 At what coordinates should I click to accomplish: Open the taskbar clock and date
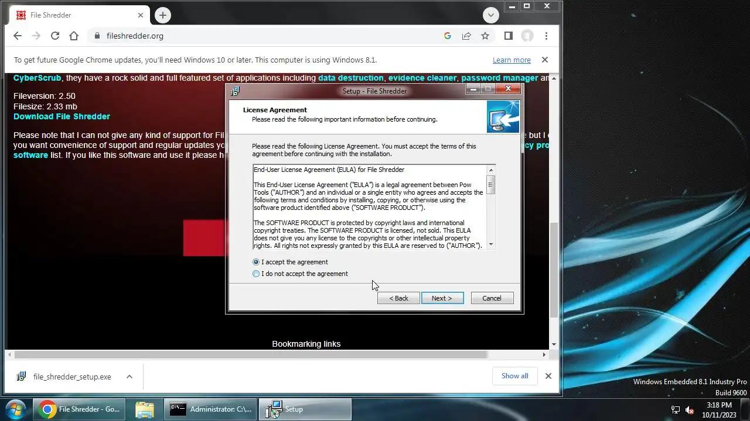tap(719, 409)
